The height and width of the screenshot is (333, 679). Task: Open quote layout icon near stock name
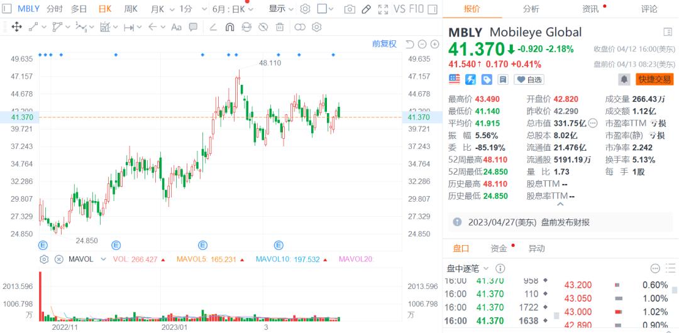click(x=667, y=32)
